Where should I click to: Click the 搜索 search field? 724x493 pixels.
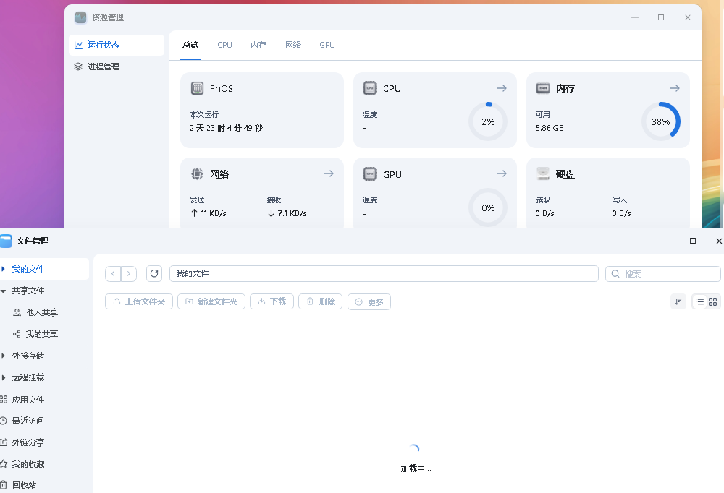[x=663, y=274]
